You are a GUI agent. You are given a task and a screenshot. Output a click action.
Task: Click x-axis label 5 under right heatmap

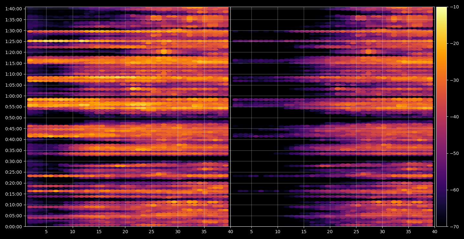tap(251, 232)
